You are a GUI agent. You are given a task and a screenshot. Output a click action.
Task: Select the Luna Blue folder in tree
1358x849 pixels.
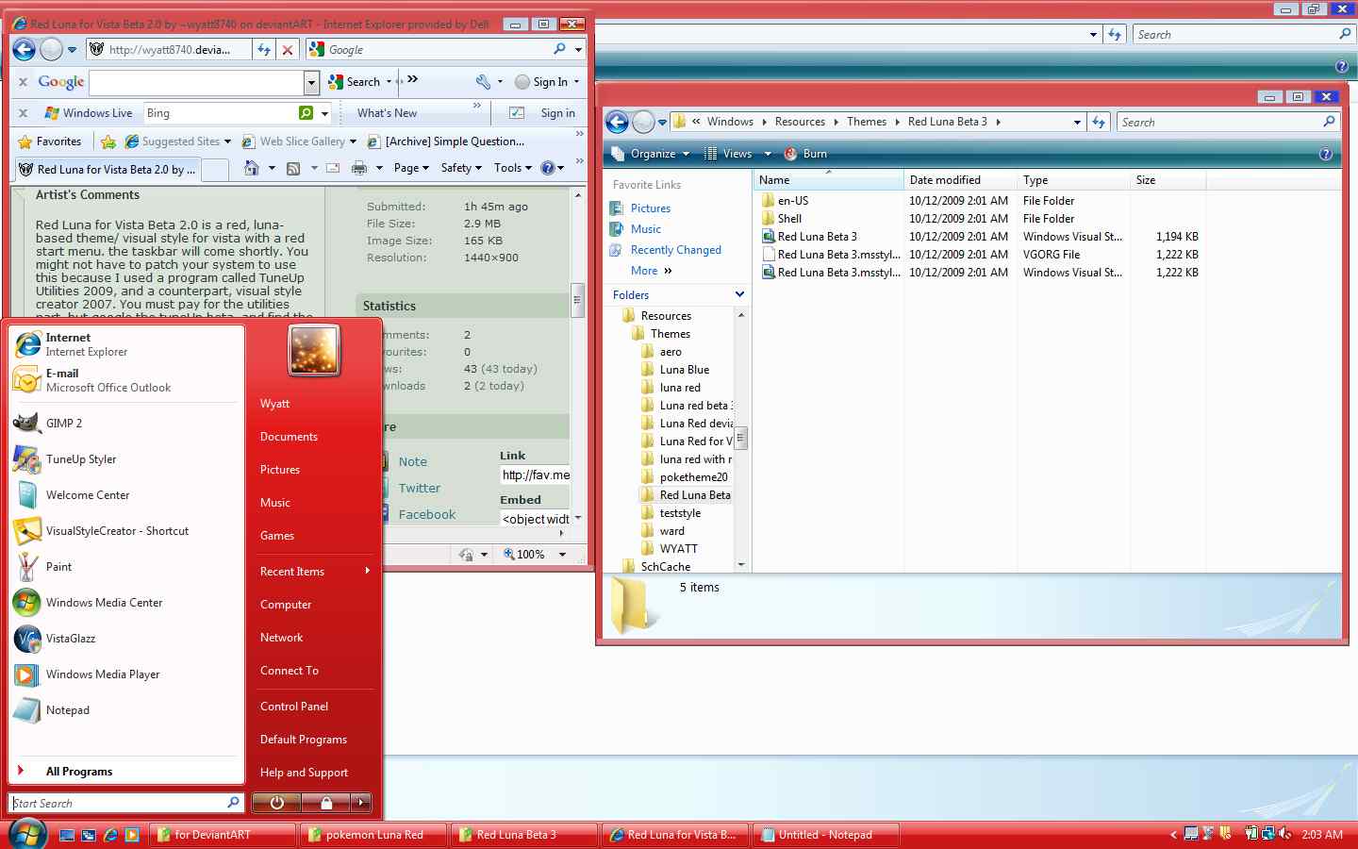(684, 370)
